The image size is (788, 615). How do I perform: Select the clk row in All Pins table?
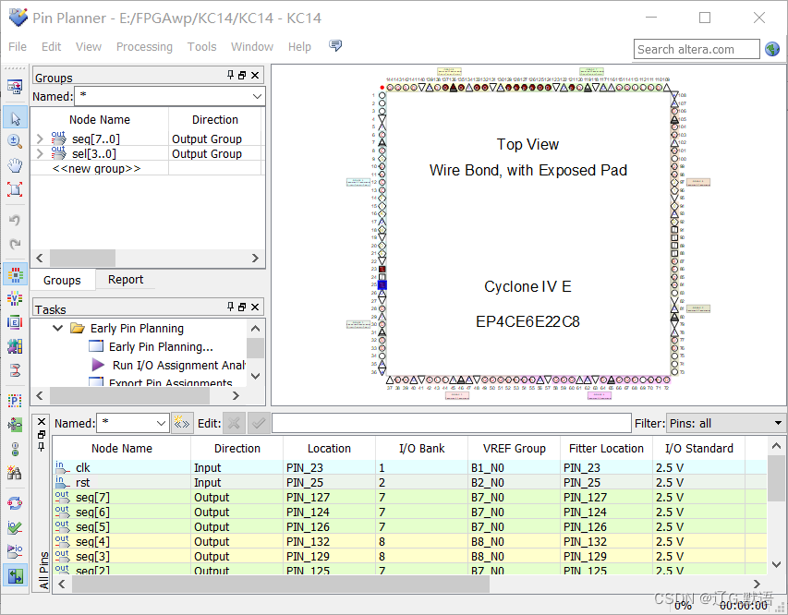409,467
